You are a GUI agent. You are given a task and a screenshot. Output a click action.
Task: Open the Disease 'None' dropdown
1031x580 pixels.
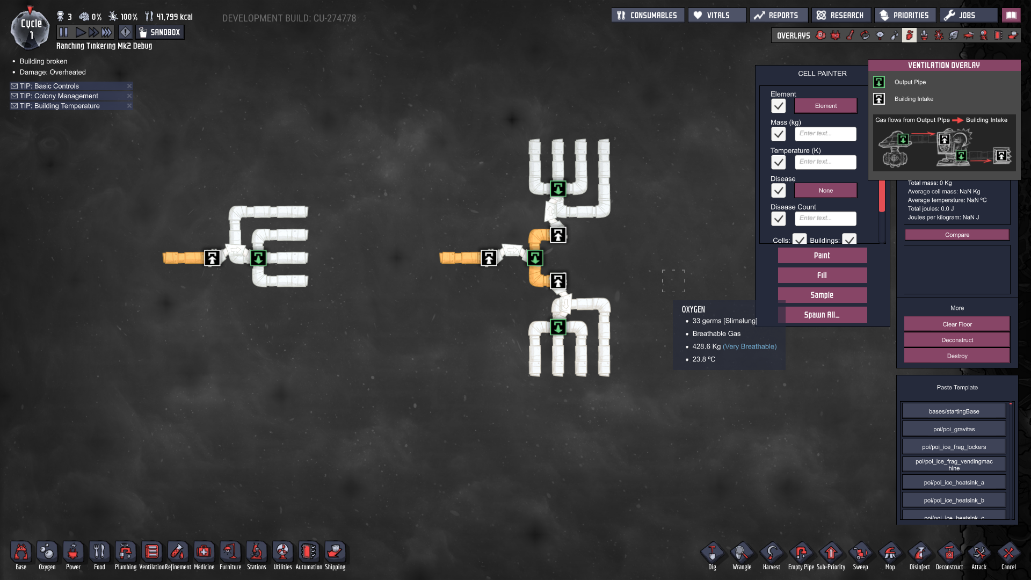point(825,191)
